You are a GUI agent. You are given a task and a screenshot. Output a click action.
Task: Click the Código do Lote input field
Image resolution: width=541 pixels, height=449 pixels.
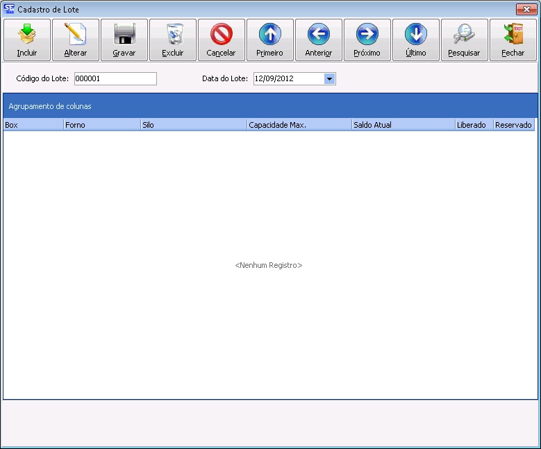tap(115, 79)
